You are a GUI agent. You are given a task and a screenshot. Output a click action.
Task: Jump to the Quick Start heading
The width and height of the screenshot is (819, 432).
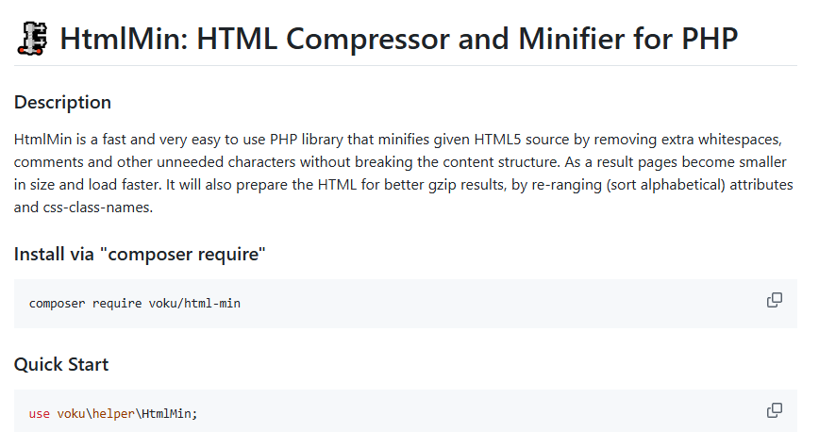coord(61,364)
